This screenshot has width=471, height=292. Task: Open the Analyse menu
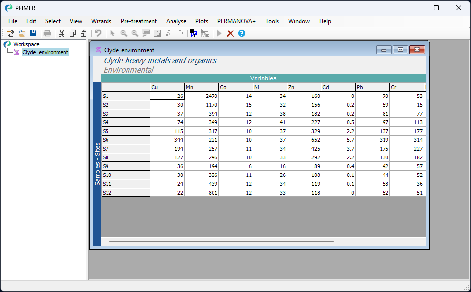tap(176, 21)
